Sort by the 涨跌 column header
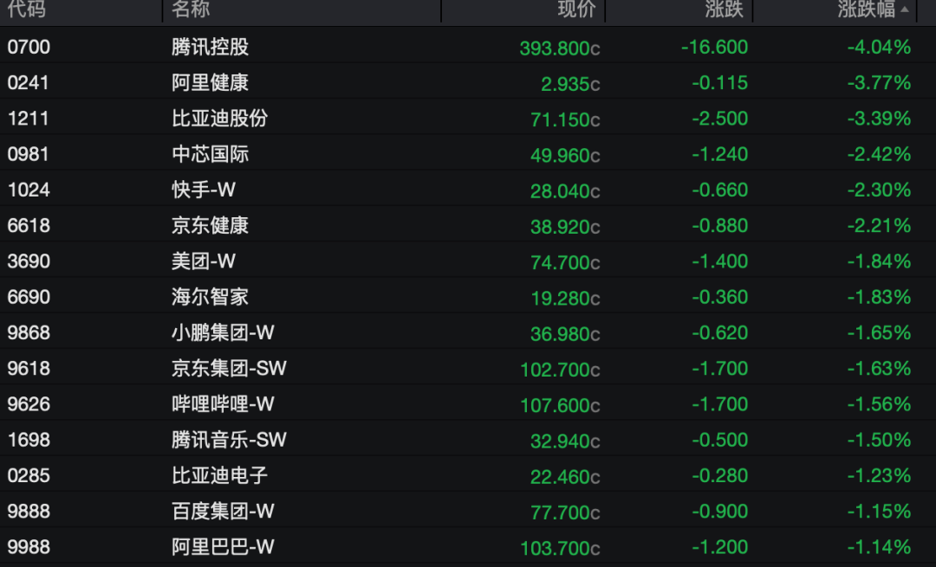The image size is (936, 567). (724, 9)
